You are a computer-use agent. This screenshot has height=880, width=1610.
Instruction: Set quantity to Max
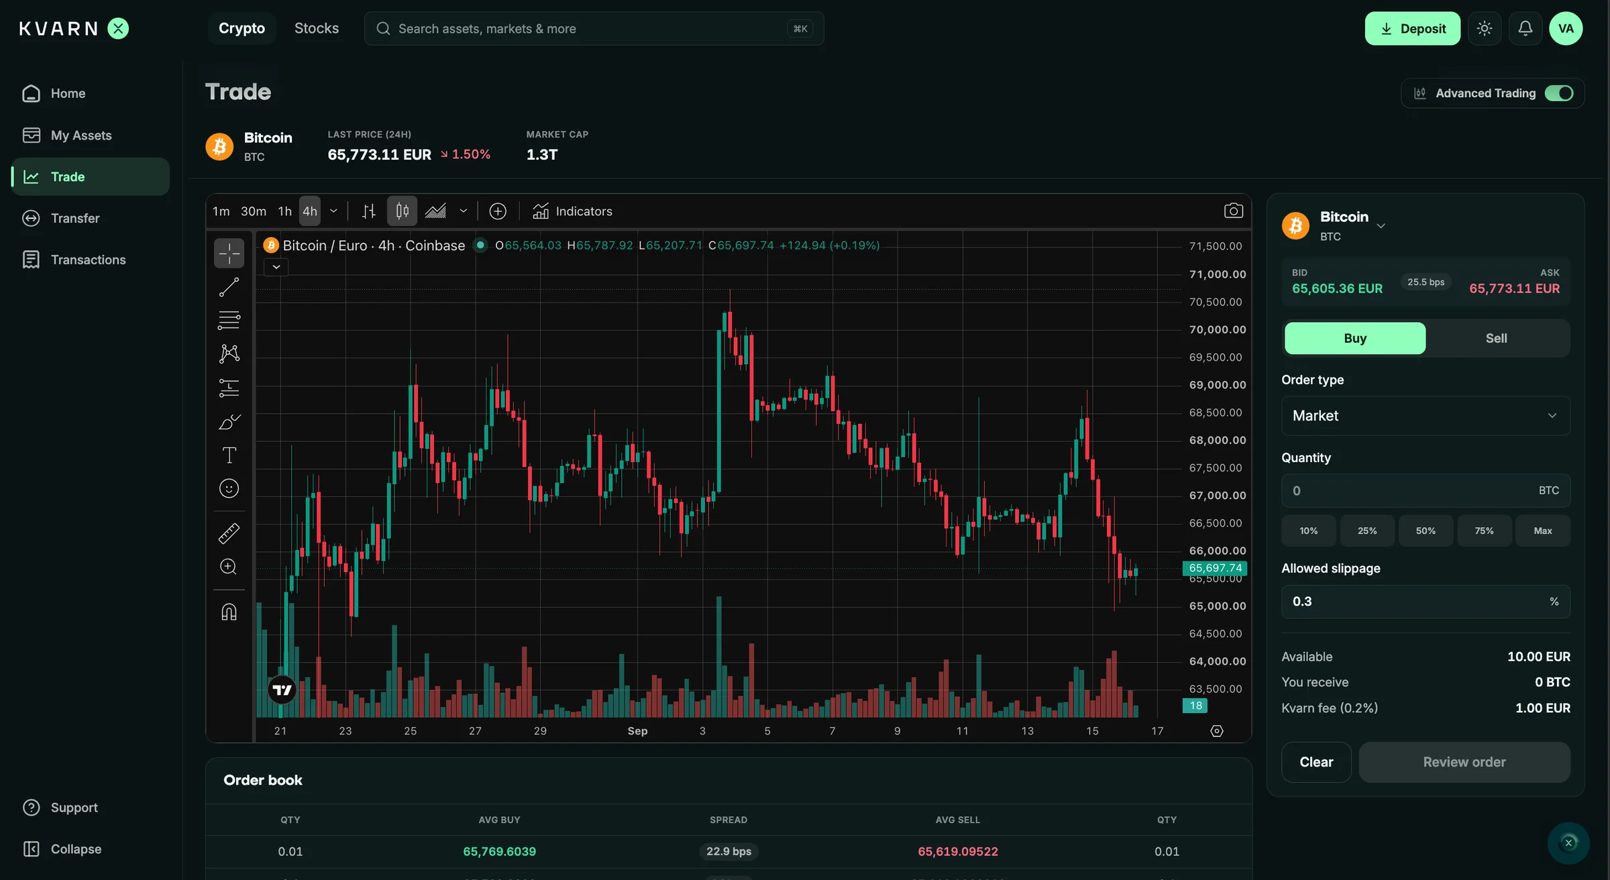pyautogui.click(x=1542, y=531)
